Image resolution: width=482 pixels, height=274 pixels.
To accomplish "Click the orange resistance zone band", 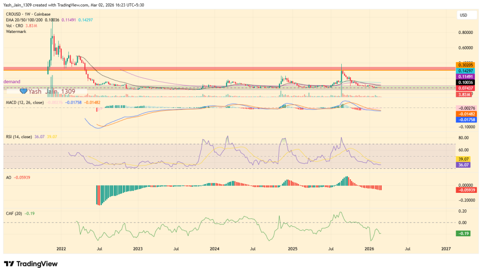I will tap(212, 69).
